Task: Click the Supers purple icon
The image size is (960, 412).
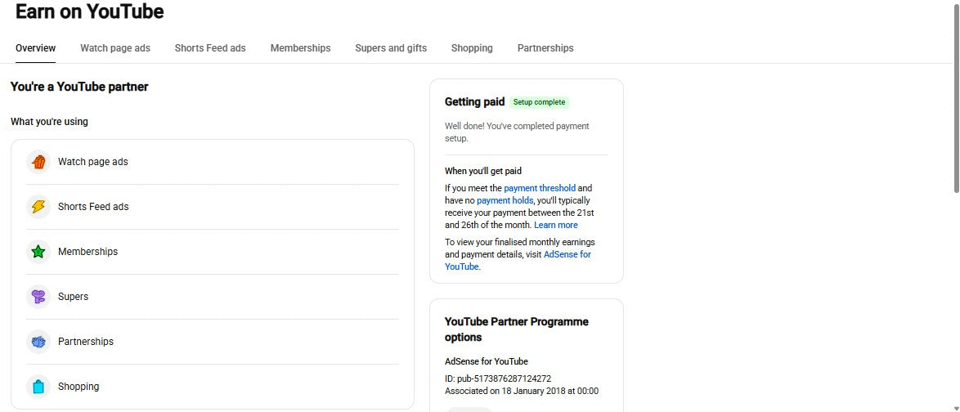Action: click(38, 297)
